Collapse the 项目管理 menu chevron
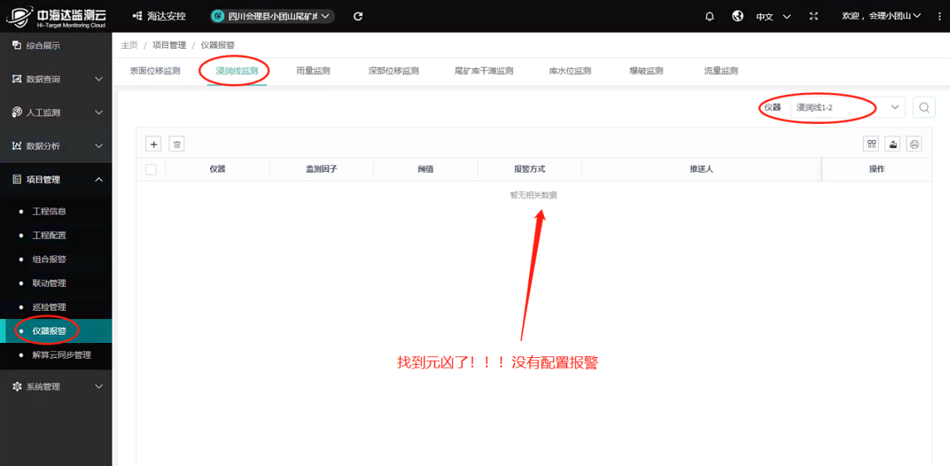Screen dimensions: 950x466 click(x=98, y=179)
